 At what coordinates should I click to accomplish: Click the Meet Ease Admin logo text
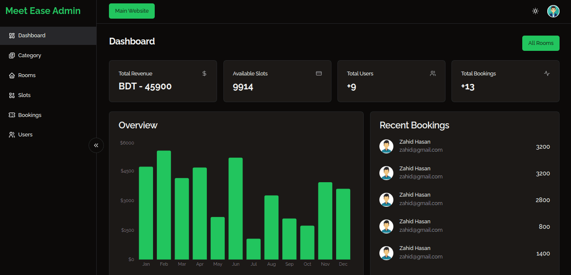[x=43, y=11]
